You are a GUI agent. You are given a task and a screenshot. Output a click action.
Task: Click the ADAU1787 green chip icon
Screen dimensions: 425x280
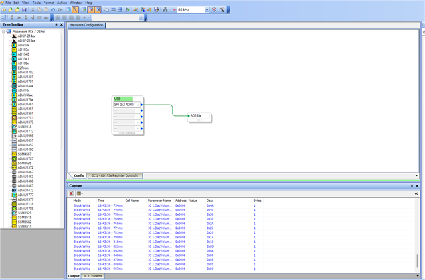click(x=14, y=159)
